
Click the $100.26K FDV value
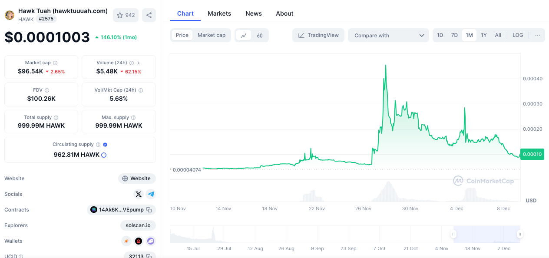pos(41,99)
